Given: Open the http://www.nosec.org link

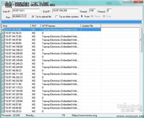Looking at the screenshot, I should pyautogui.click(x=84, y=115).
